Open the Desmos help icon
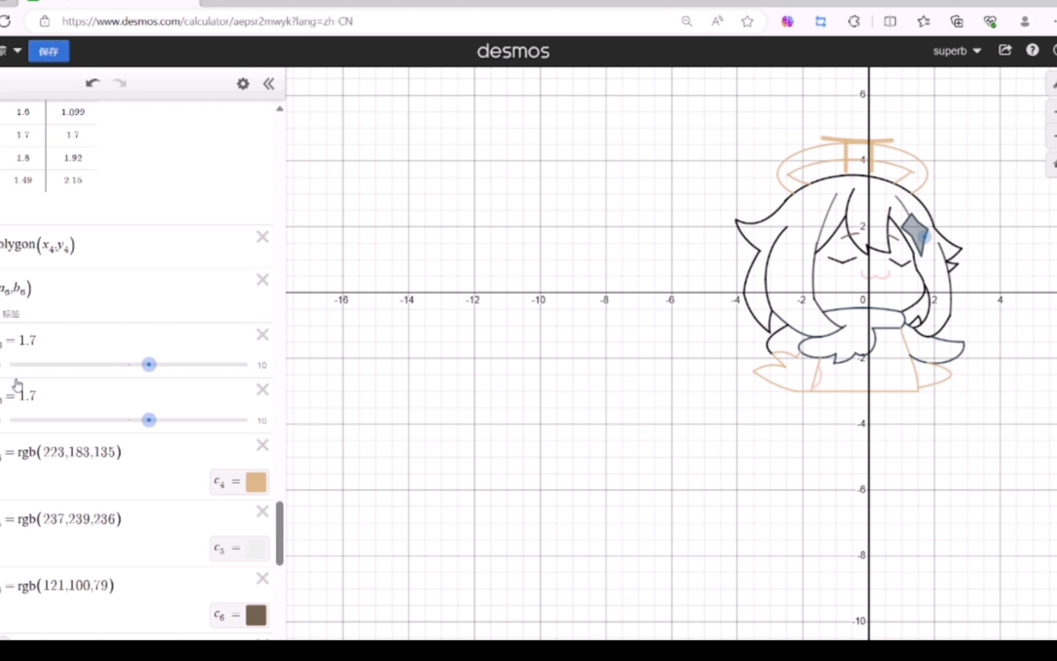Image resolution: width=1057 pixels, height=661 pixels. (1033, 50)
